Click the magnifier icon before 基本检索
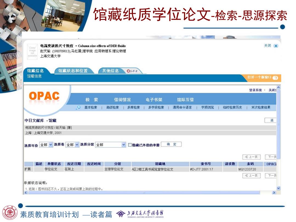This screenshot has width=296, height=222. click(x=79, y=107)
